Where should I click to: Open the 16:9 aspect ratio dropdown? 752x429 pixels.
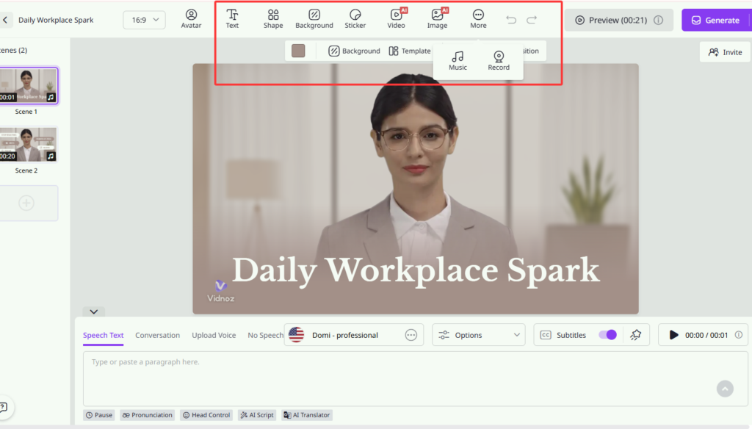pos(144,20)
